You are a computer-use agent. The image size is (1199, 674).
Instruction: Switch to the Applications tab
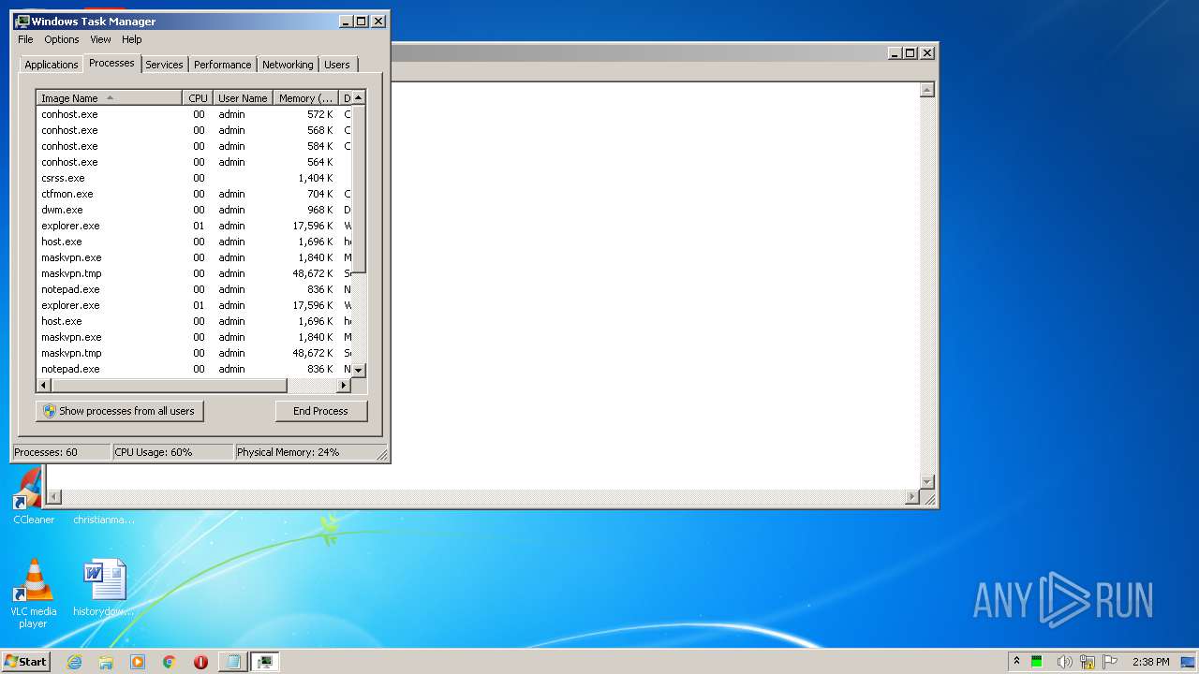pyautogui.click(x=52, y=65)
